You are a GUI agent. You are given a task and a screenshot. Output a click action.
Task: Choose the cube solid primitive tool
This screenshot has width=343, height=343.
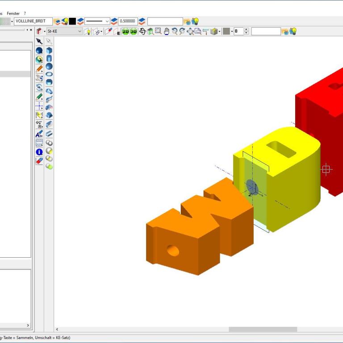coord(49,50)
